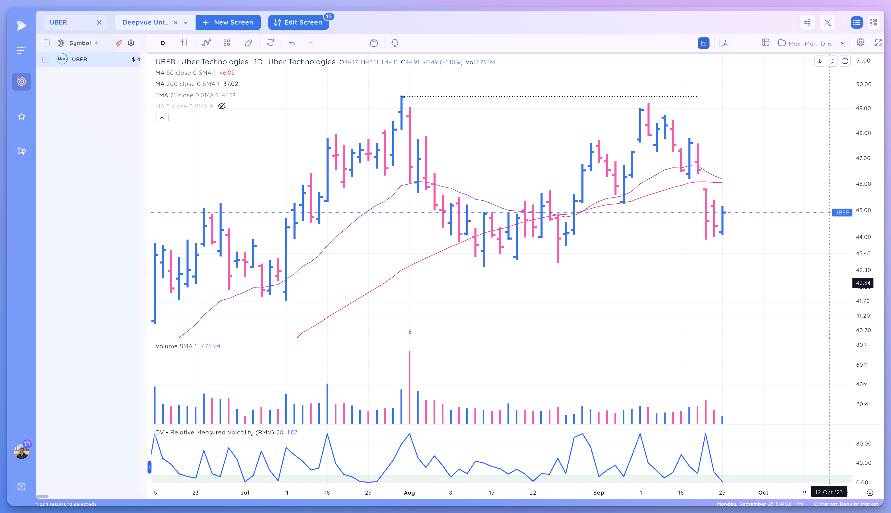Open favorites star icon in sidebar
The image size is (891, 513).
[x=22, y=117]
